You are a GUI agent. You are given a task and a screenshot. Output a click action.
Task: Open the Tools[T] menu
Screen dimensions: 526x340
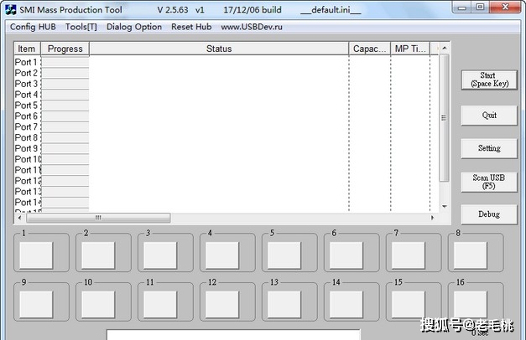click(x=81, y=27)
